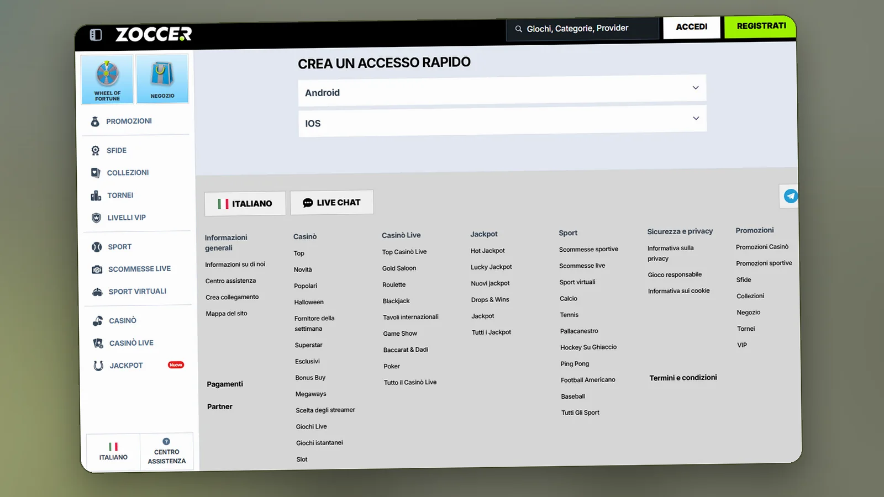Open the Negozio shop tile
The image size is (884, 497).
(162, 78)
